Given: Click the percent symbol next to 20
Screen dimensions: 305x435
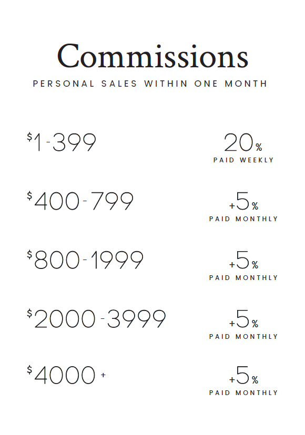Looking at the screenshot, I should (x=259, y=147).
